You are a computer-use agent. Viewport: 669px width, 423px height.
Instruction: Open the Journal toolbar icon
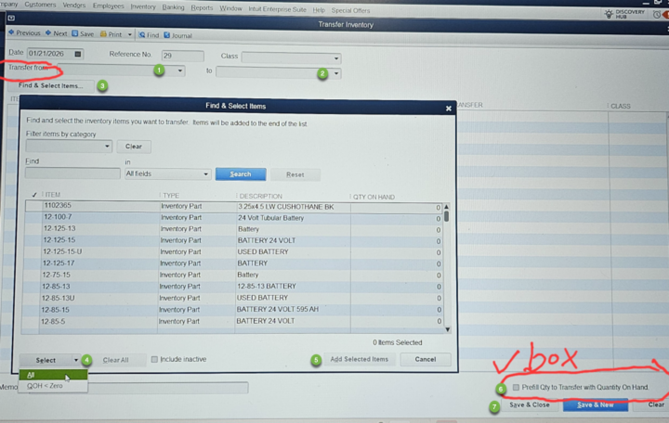click(177, 35)
